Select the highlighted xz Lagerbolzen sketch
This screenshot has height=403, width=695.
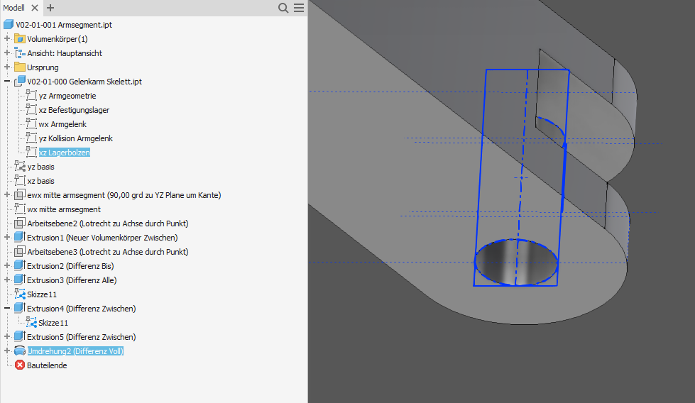click(x=65, y=153)
